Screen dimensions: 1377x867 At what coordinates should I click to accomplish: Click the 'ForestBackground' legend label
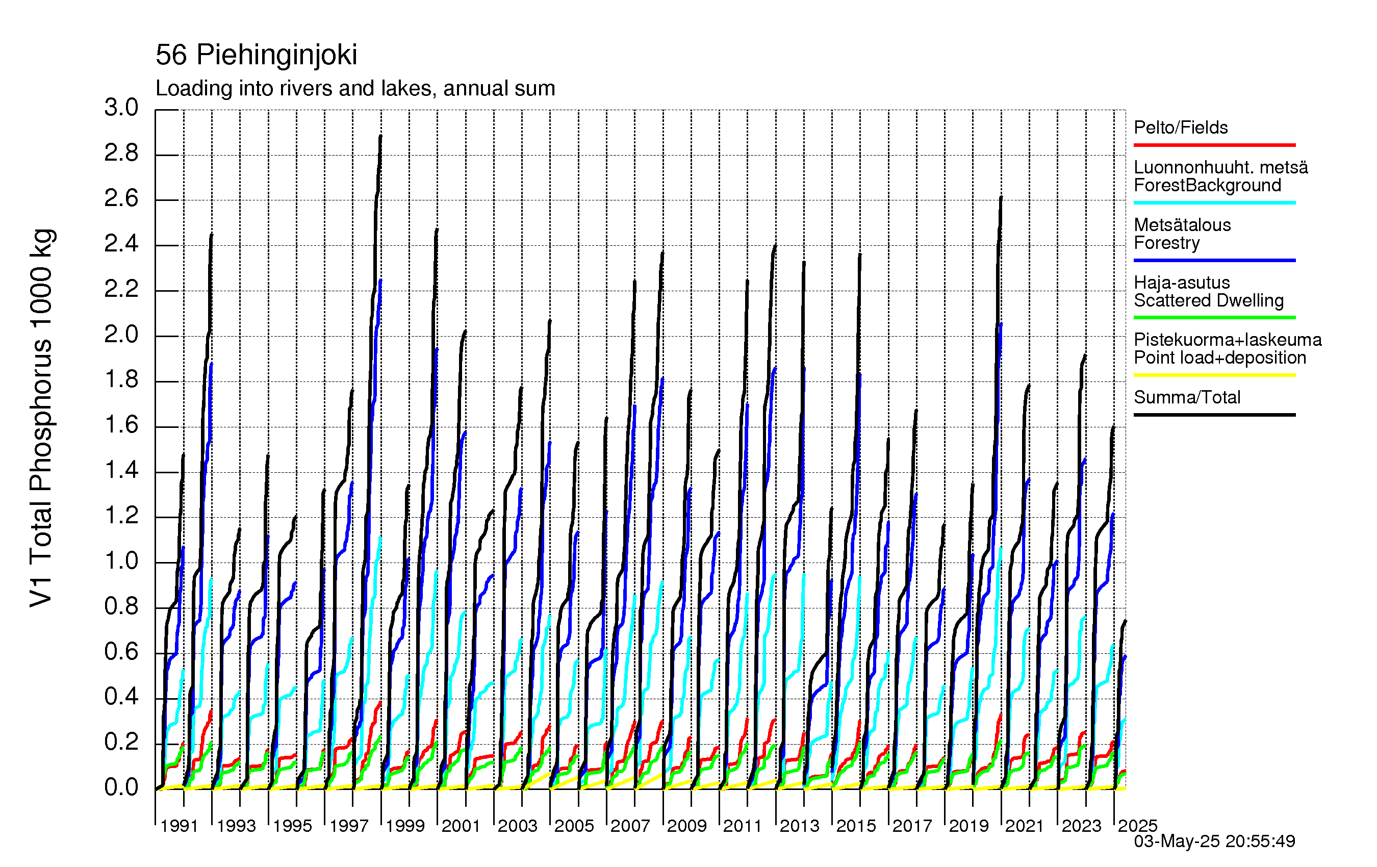1207,185
